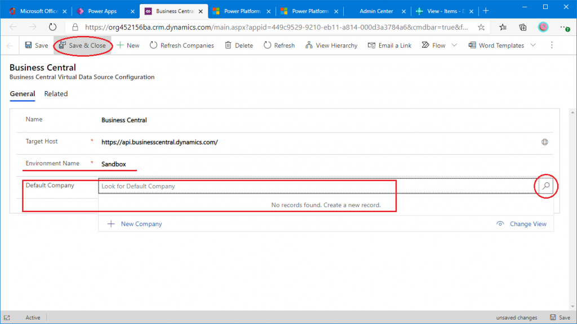
Task: Switch to the second Power Platform browser tab
Action: pyautogui.click(x=310, y=11)
